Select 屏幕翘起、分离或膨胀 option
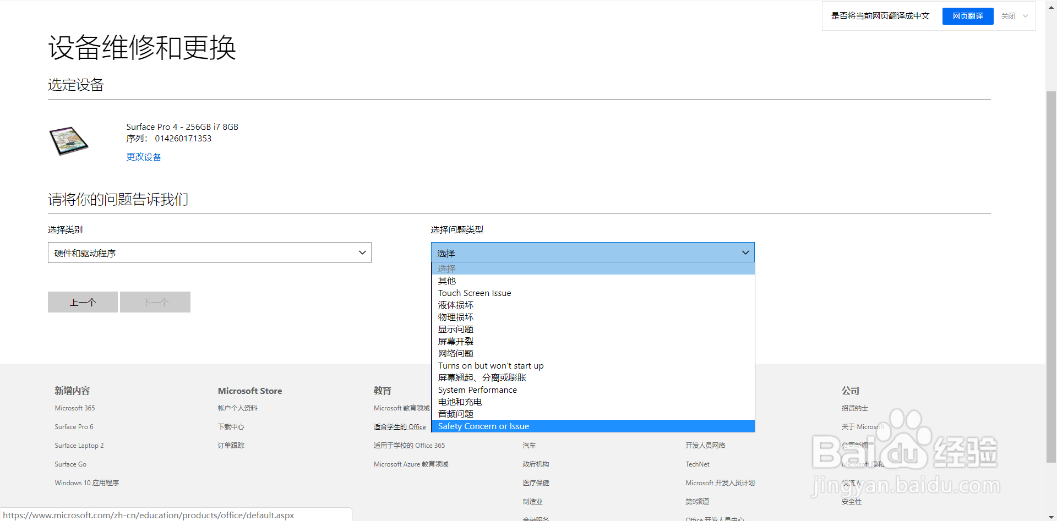1057x521 pixels. pyautogui.click(x=593, y=377)
